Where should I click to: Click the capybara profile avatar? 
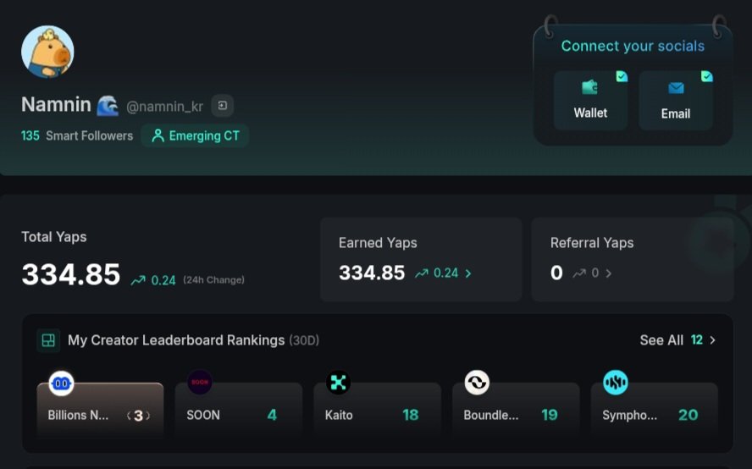coord(47,52)
